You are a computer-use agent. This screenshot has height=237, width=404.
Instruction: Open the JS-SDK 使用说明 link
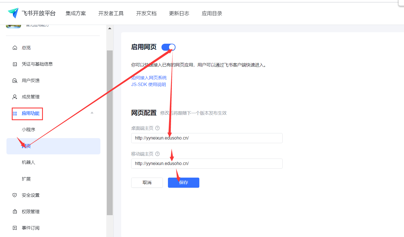click(149, 85)
